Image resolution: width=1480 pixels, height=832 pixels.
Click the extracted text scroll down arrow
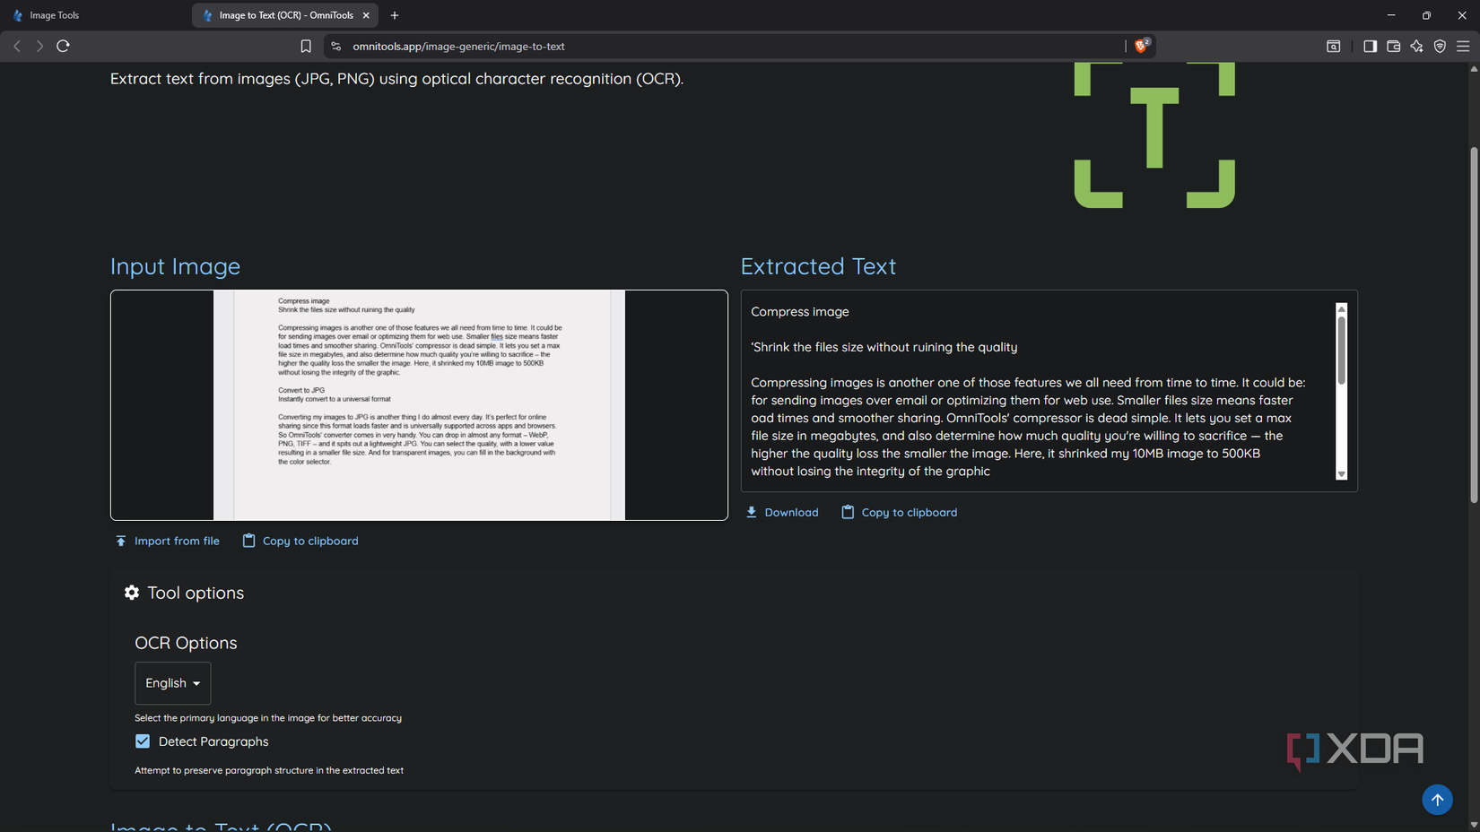[1342, 474]
